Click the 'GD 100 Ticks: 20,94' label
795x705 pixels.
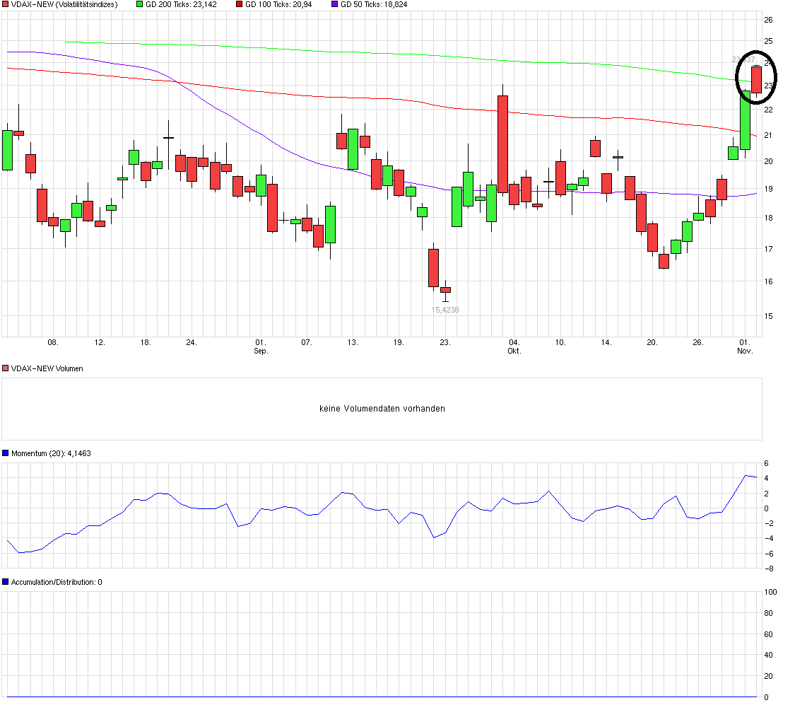(x=278, y=4)
